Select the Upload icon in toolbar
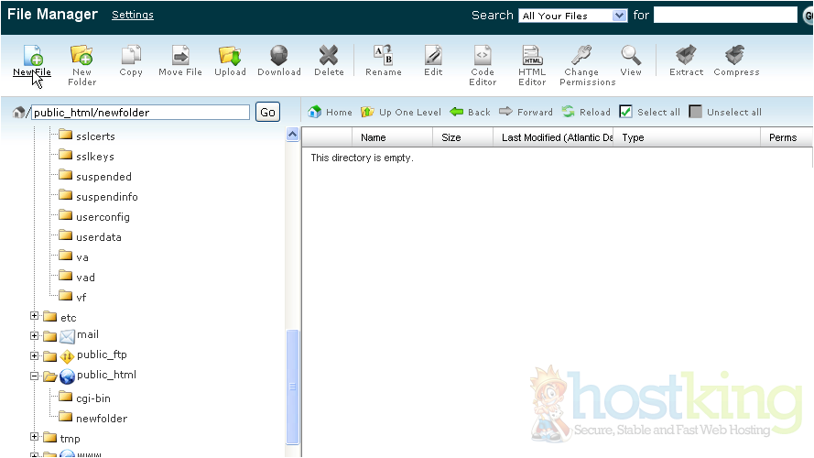Screen dimensions: 814x458 click(230, 57)
